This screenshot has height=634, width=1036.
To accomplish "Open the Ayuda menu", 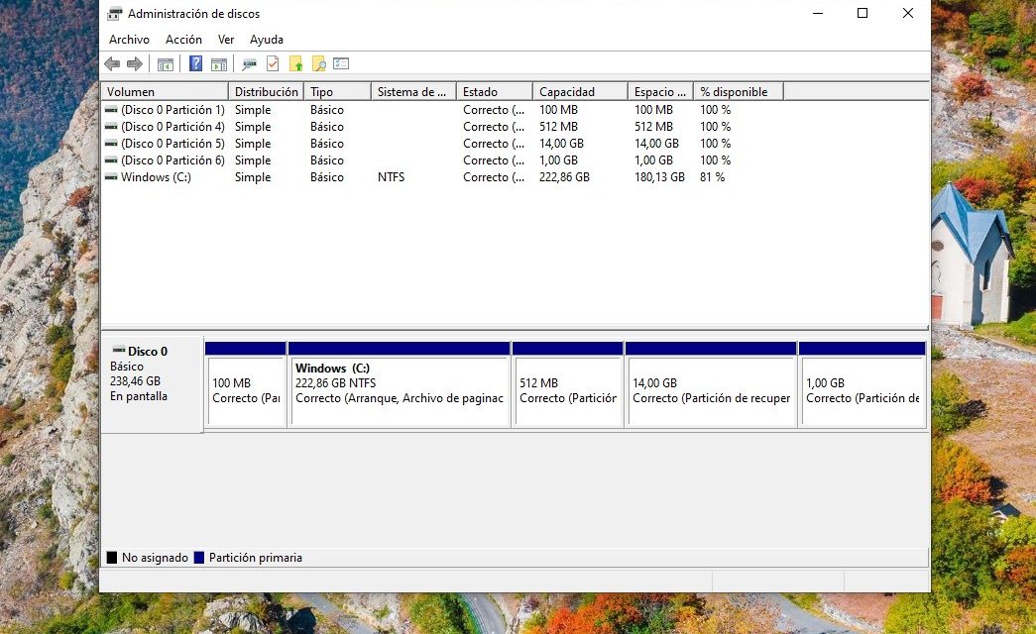I will pos(267,40).
